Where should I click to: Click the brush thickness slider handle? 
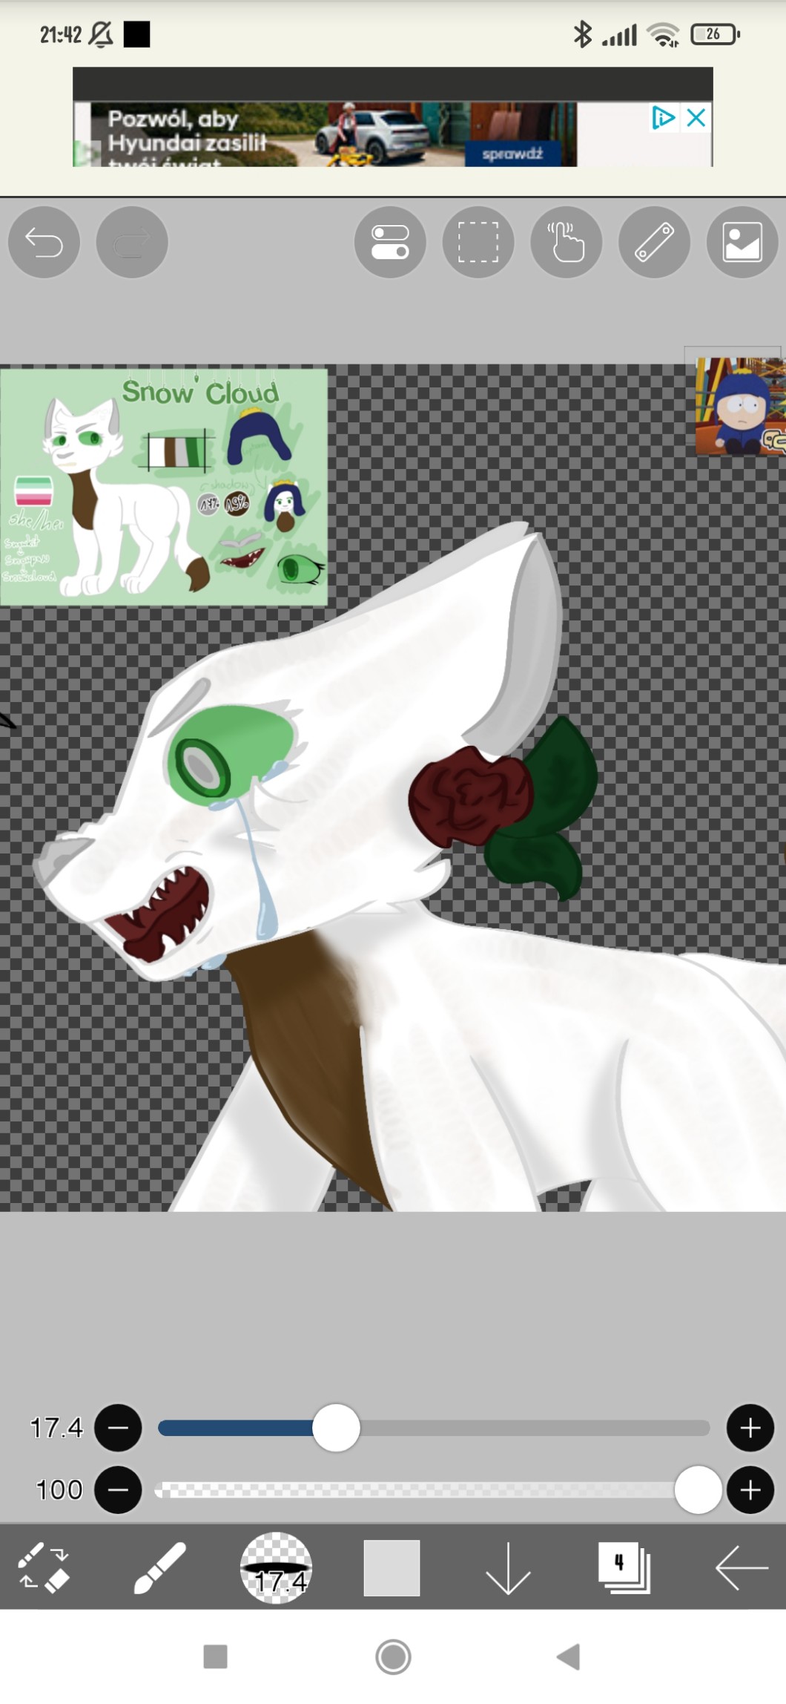tap(336, 1427)
